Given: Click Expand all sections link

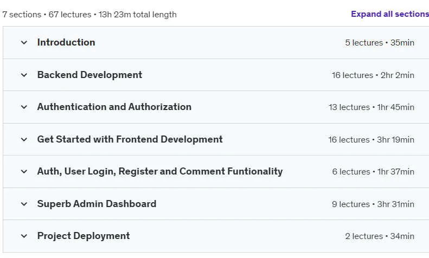Looking at the screenshot, I should point(390,14).
